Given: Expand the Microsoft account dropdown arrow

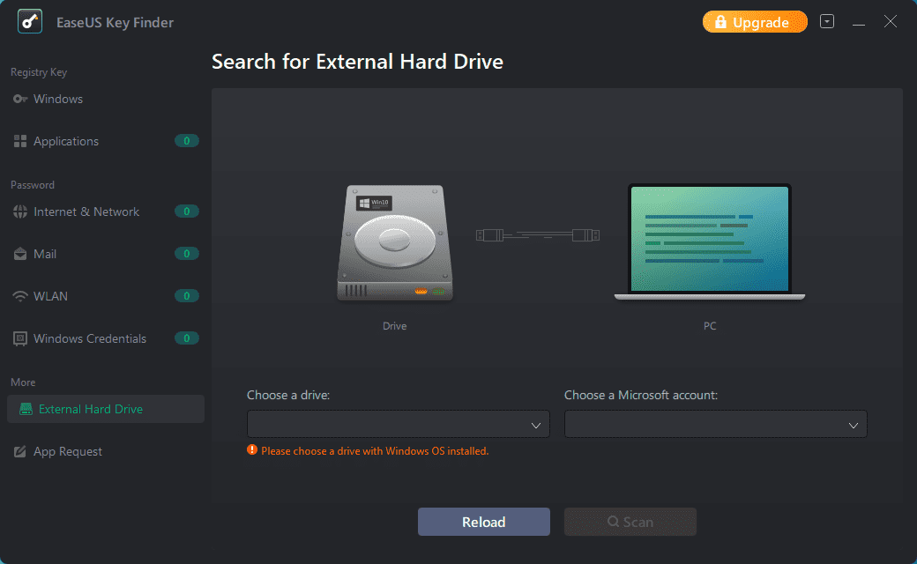Looking at the screenshot, I should pos(854,425).
